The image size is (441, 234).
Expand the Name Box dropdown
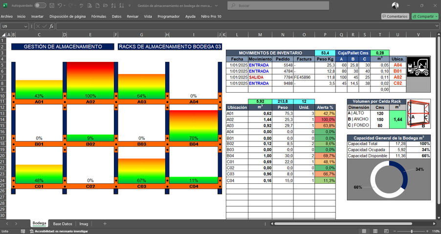tap(25, 26)
